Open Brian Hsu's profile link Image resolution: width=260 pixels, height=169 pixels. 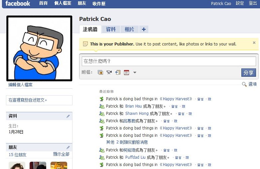tap(133, 106)
